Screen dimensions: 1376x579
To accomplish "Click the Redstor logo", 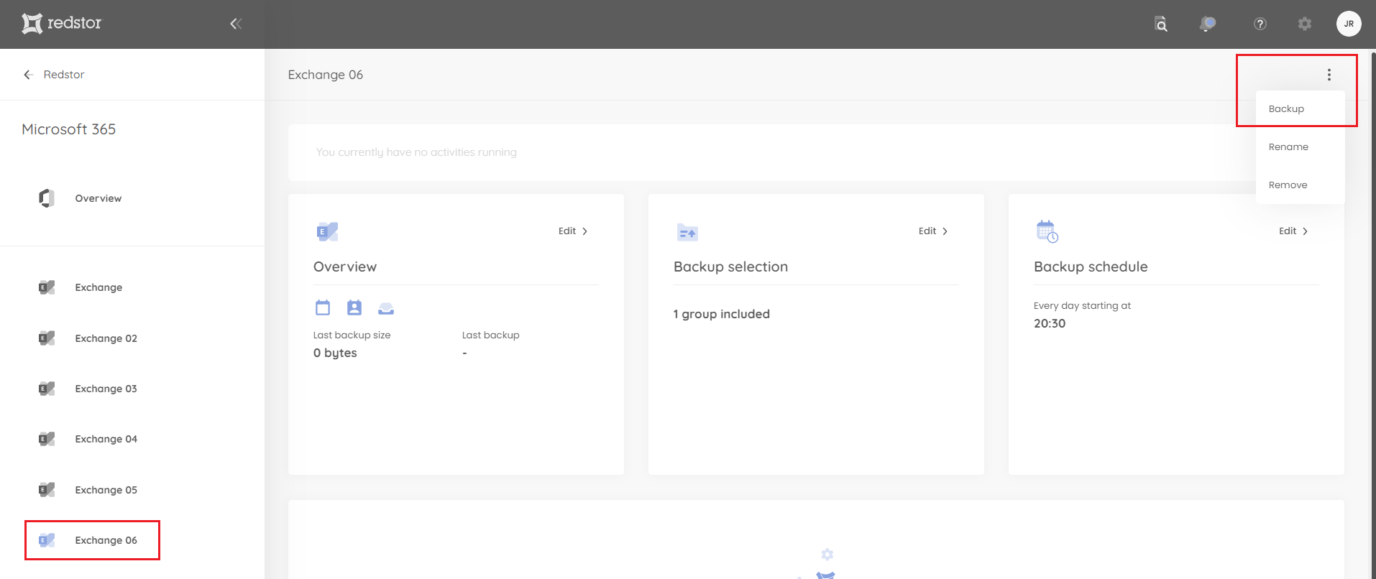I will 61,24.
